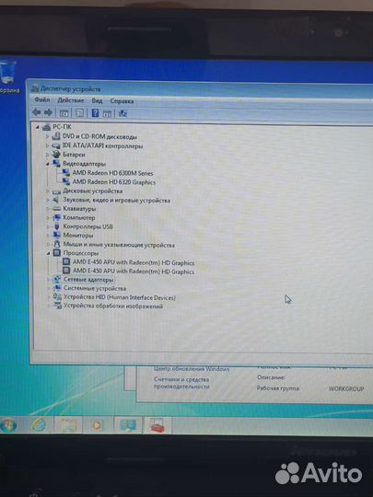This screenshot has height=497, width=373.
Task: Open the Windows Start button
Action: pos(8,425)
